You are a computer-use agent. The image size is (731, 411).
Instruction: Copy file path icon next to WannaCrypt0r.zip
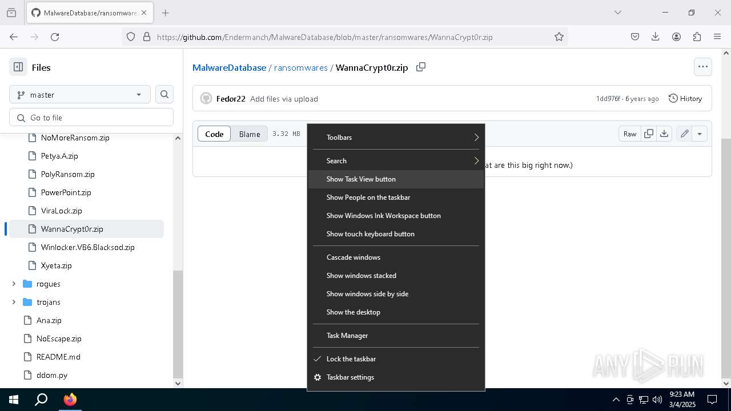tap(421, 67)
